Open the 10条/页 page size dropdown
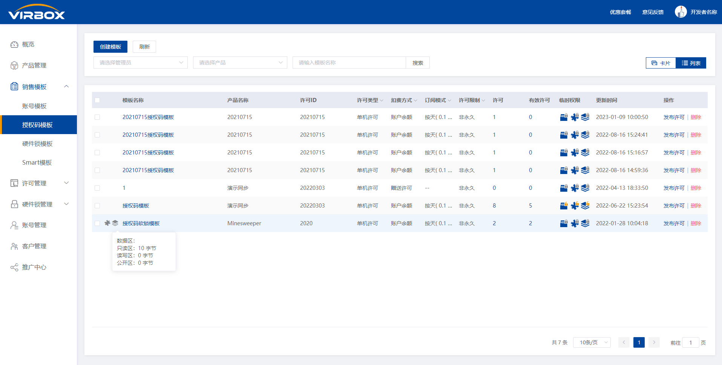 click(592, 342)
